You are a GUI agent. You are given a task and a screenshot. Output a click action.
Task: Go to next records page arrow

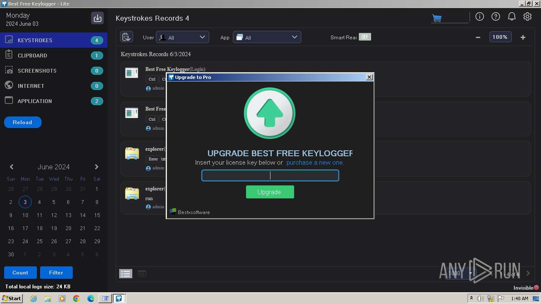528,274
